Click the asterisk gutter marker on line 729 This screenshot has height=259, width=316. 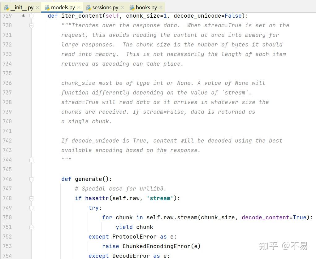click(x=23, y=16)
